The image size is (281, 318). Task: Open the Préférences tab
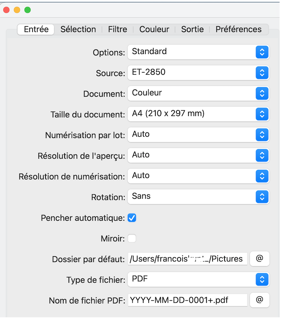pyautogui.click(x=239, y=29)
